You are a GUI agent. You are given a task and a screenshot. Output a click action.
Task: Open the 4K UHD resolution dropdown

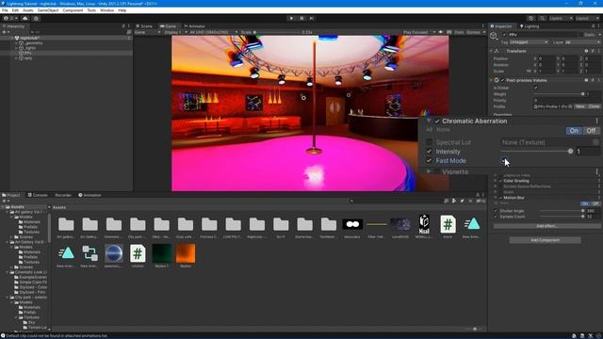click(x=214, y=32)
